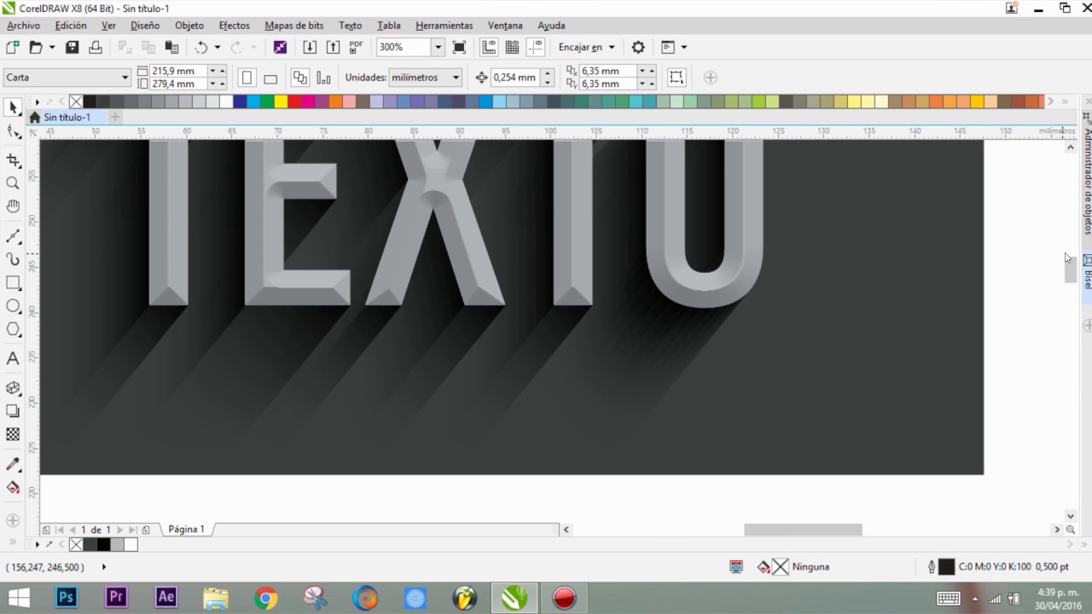Open the Herramientas menu

[x=444, y=26]
